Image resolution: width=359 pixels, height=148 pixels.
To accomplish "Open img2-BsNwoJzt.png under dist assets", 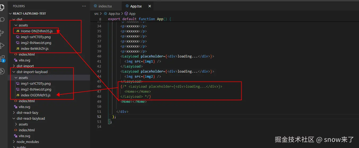I will [36, 43].
